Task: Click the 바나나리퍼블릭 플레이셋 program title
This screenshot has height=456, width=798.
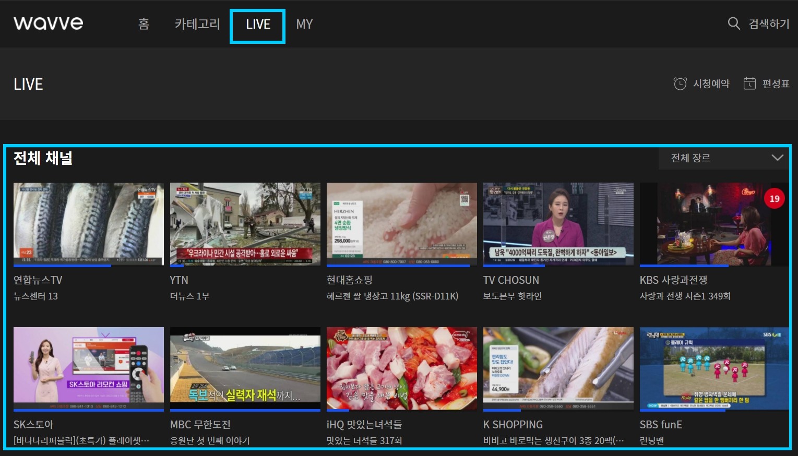Action: 81,441
